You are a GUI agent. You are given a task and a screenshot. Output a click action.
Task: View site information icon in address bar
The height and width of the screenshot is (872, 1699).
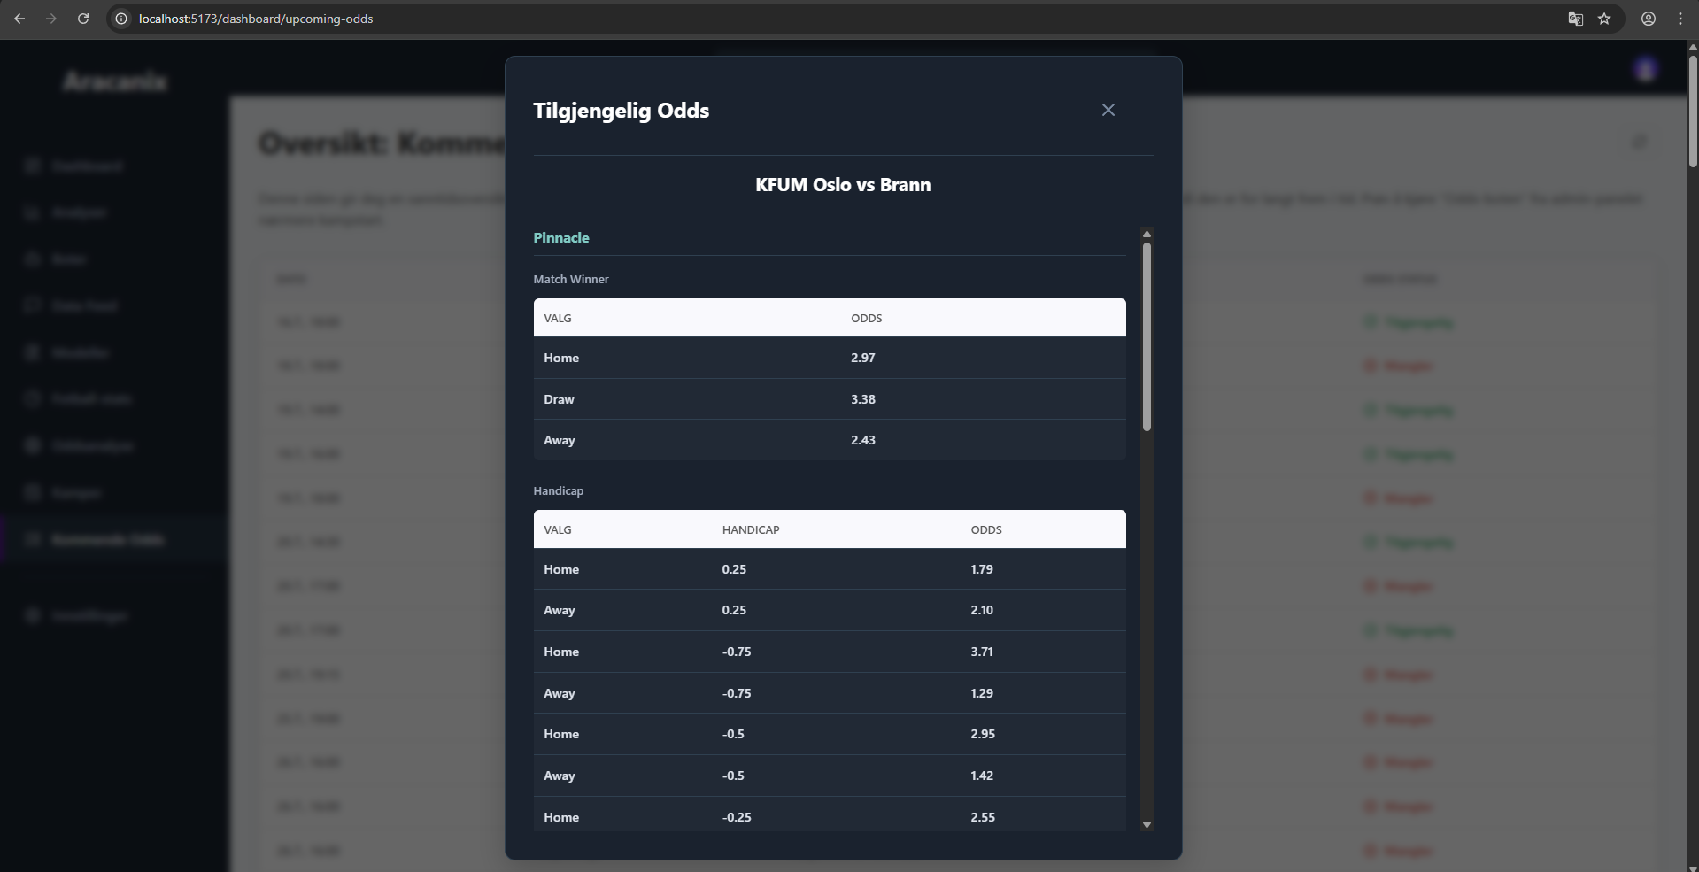pos(122,19)
